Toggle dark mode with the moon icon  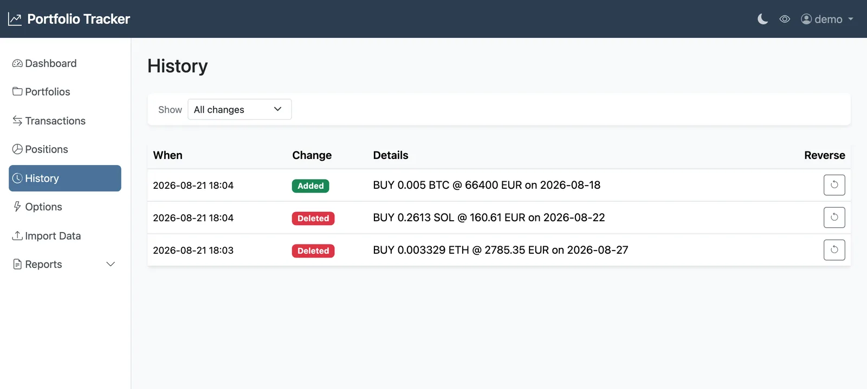762,19
